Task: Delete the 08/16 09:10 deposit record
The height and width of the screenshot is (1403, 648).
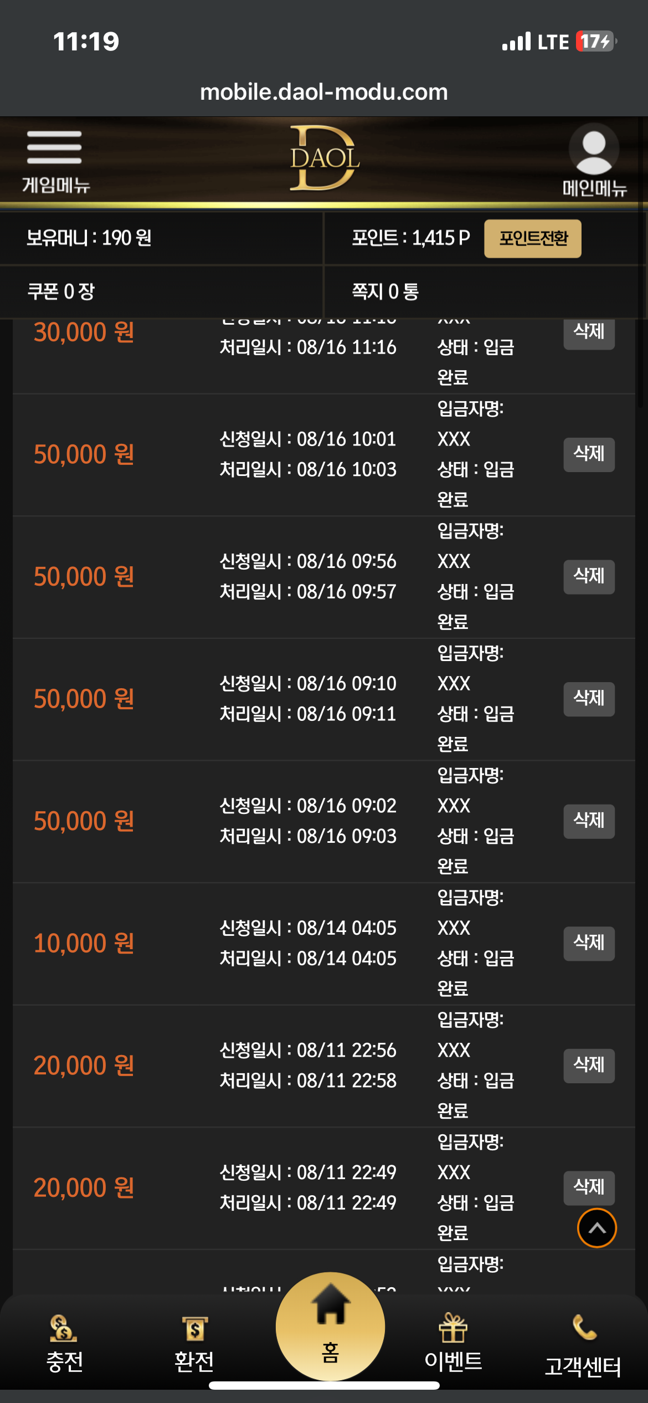Action: click(589, 699)
